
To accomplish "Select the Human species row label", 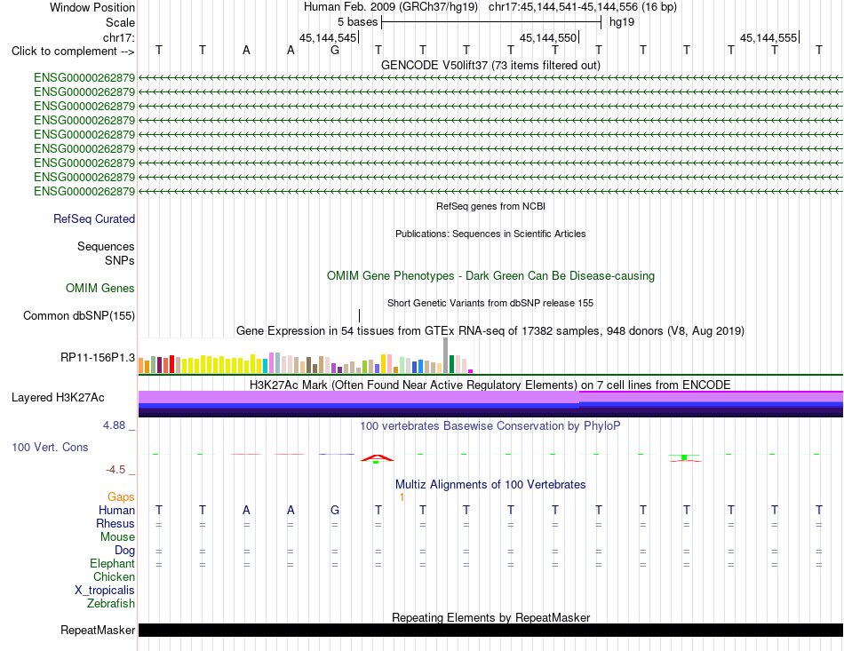I will point(116,510).
